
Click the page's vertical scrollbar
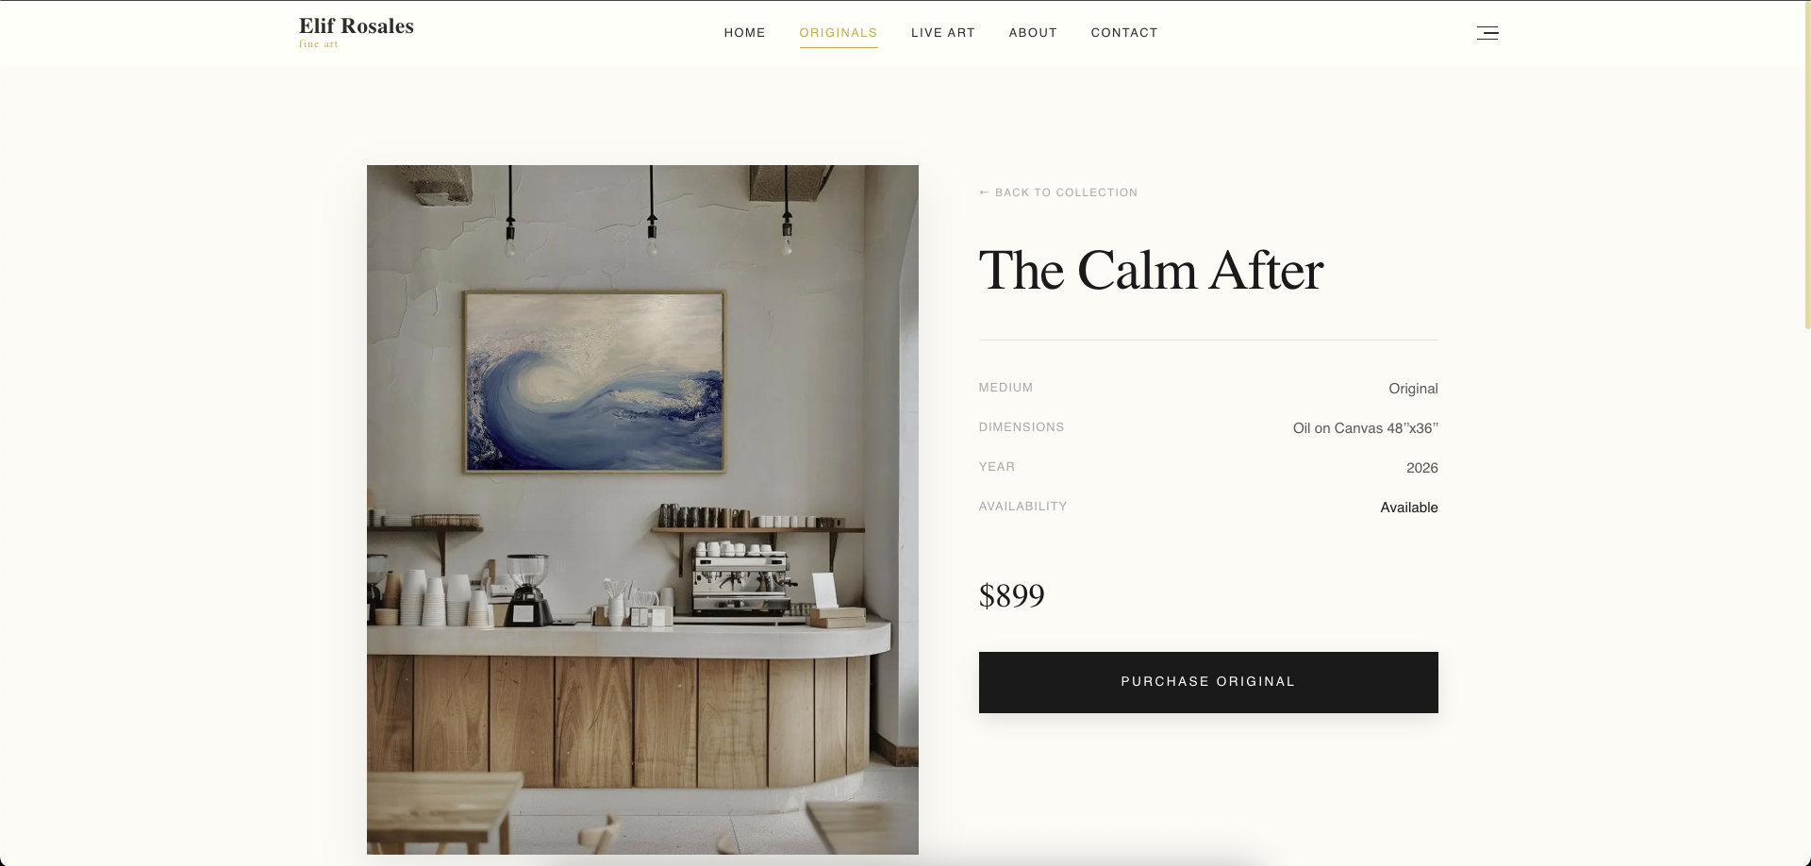click(x=1807, y=165)
